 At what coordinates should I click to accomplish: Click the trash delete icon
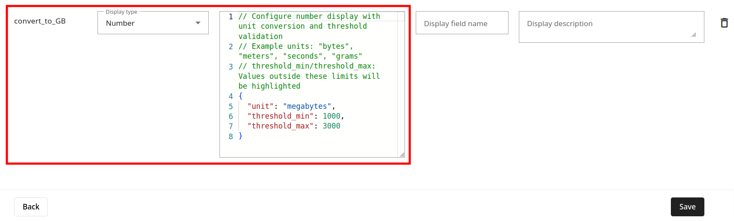[724, 23]
